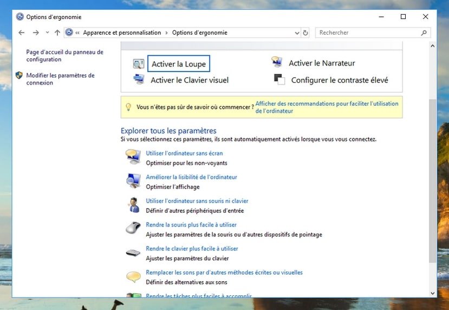Go up one folder level with the up arrow
449x310 pixels.
coord(57,33)
